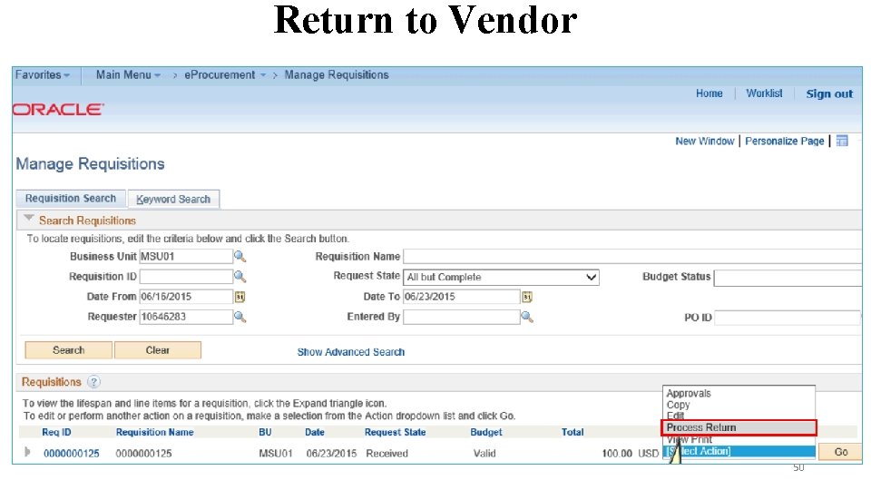
Task: Click the Search button
Action: tap(68, 350)
